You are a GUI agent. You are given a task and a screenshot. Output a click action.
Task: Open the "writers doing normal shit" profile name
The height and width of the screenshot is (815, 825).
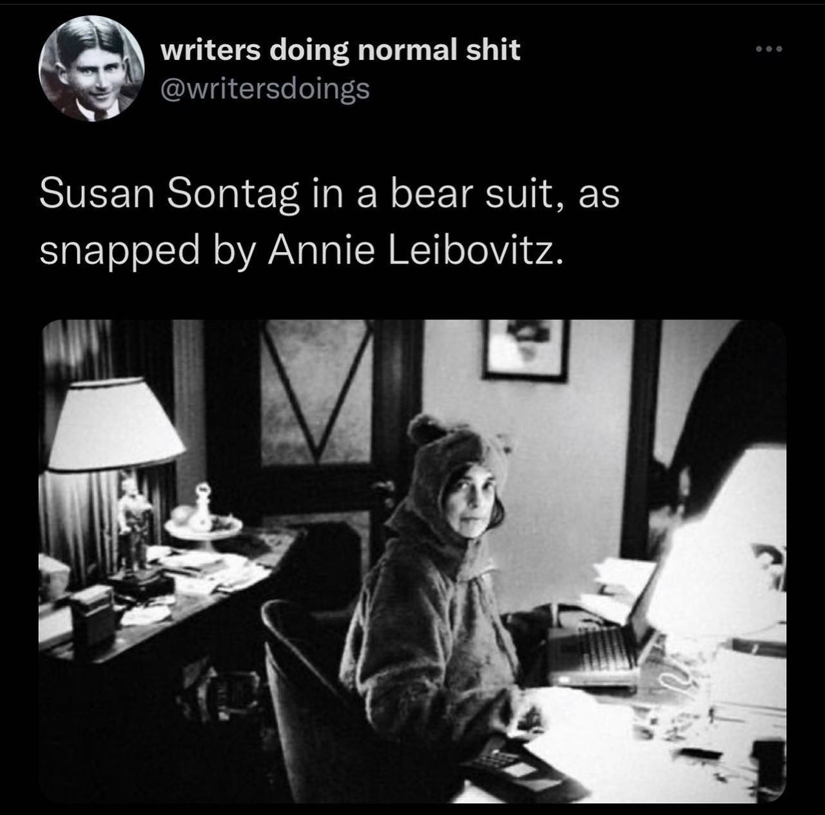pyautogui.click(x=340, y=50)
